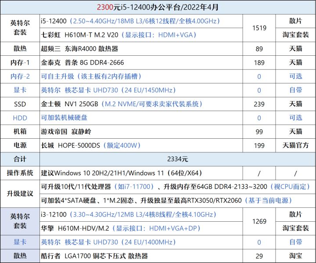Click the 189 memory price cell
Screen dimensions: 316x263
click(259, 62)
